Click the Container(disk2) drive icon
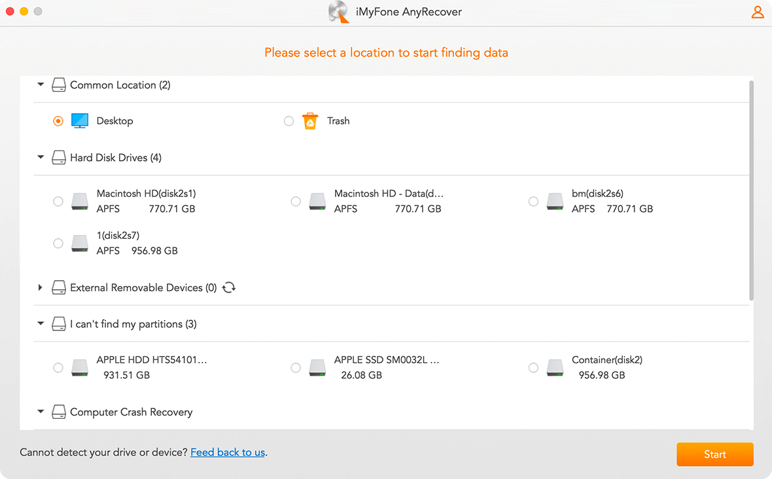The image size is (772, 479). click(555, 368)
